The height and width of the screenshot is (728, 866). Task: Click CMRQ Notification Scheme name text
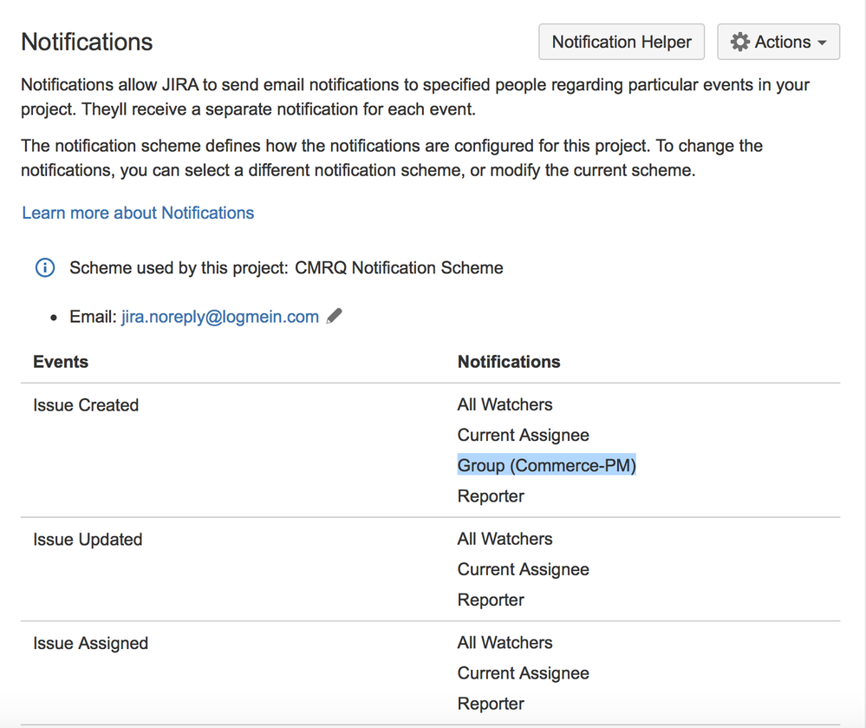pos(399,267)
